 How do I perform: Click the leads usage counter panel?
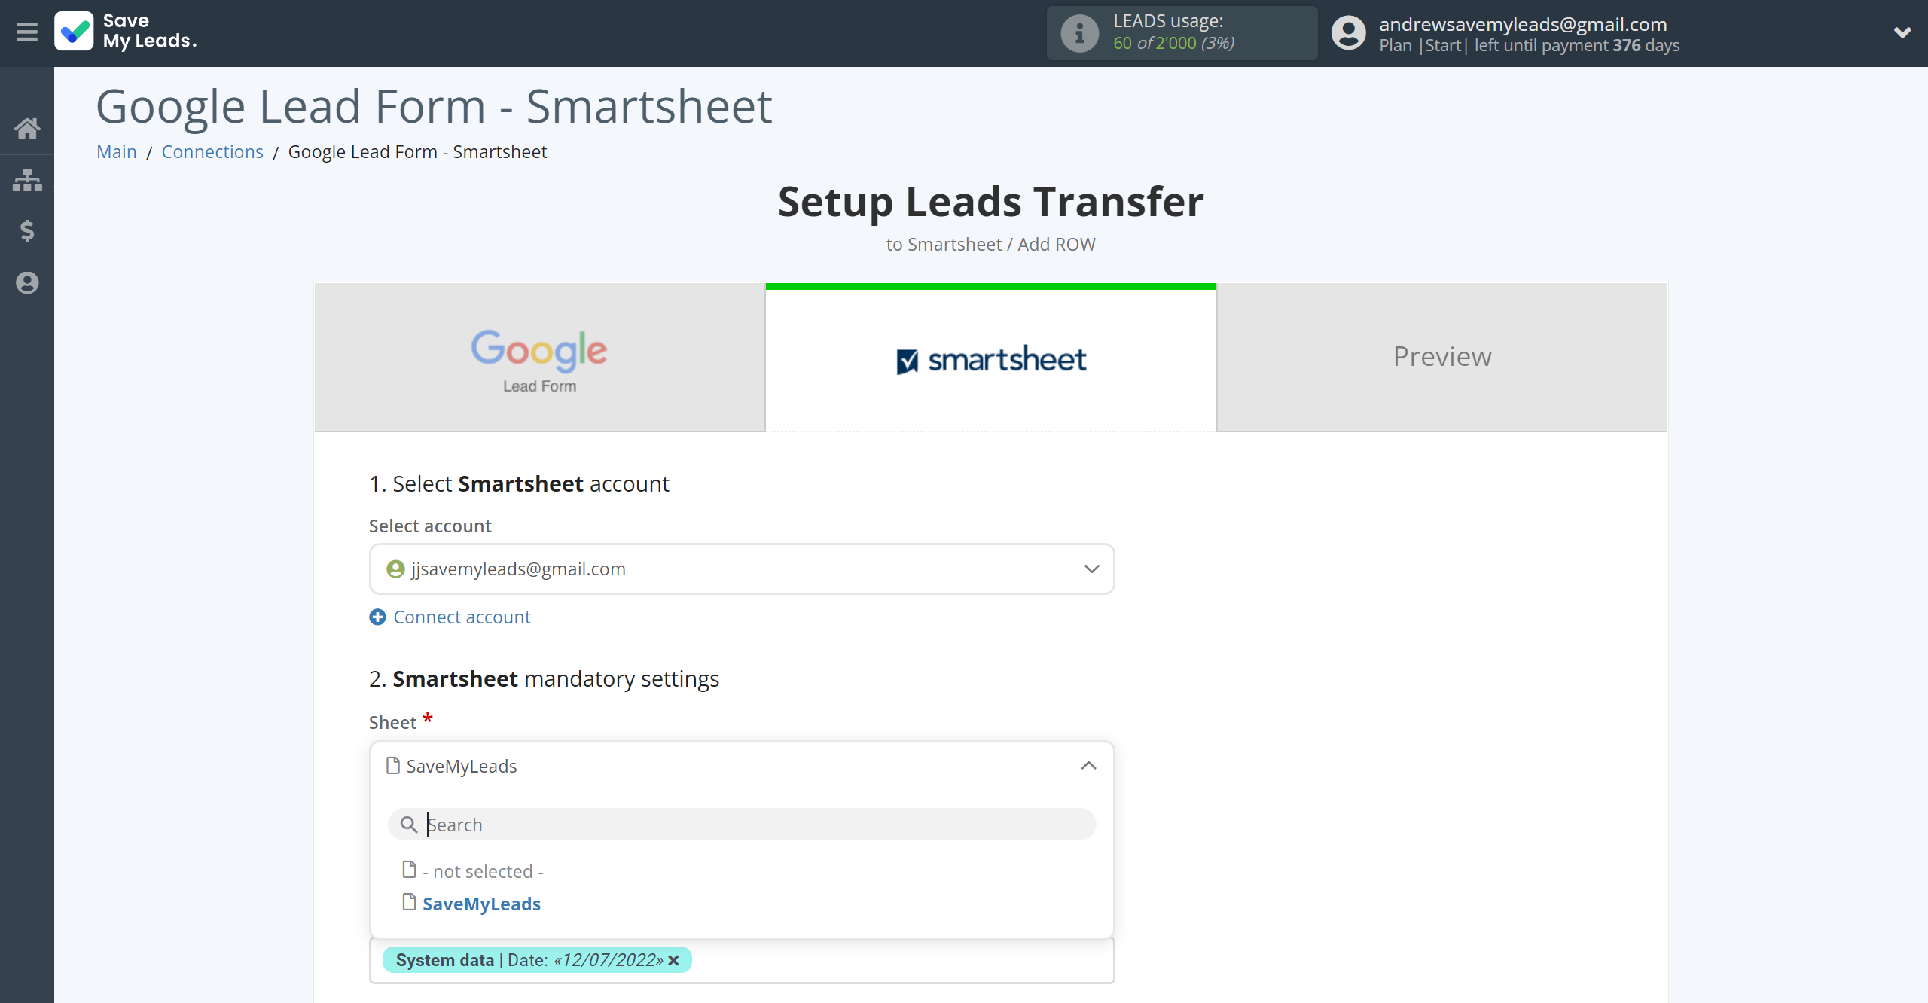1182,33
